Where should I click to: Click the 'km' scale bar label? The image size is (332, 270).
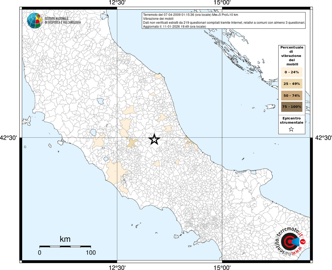tap(65, 239)
